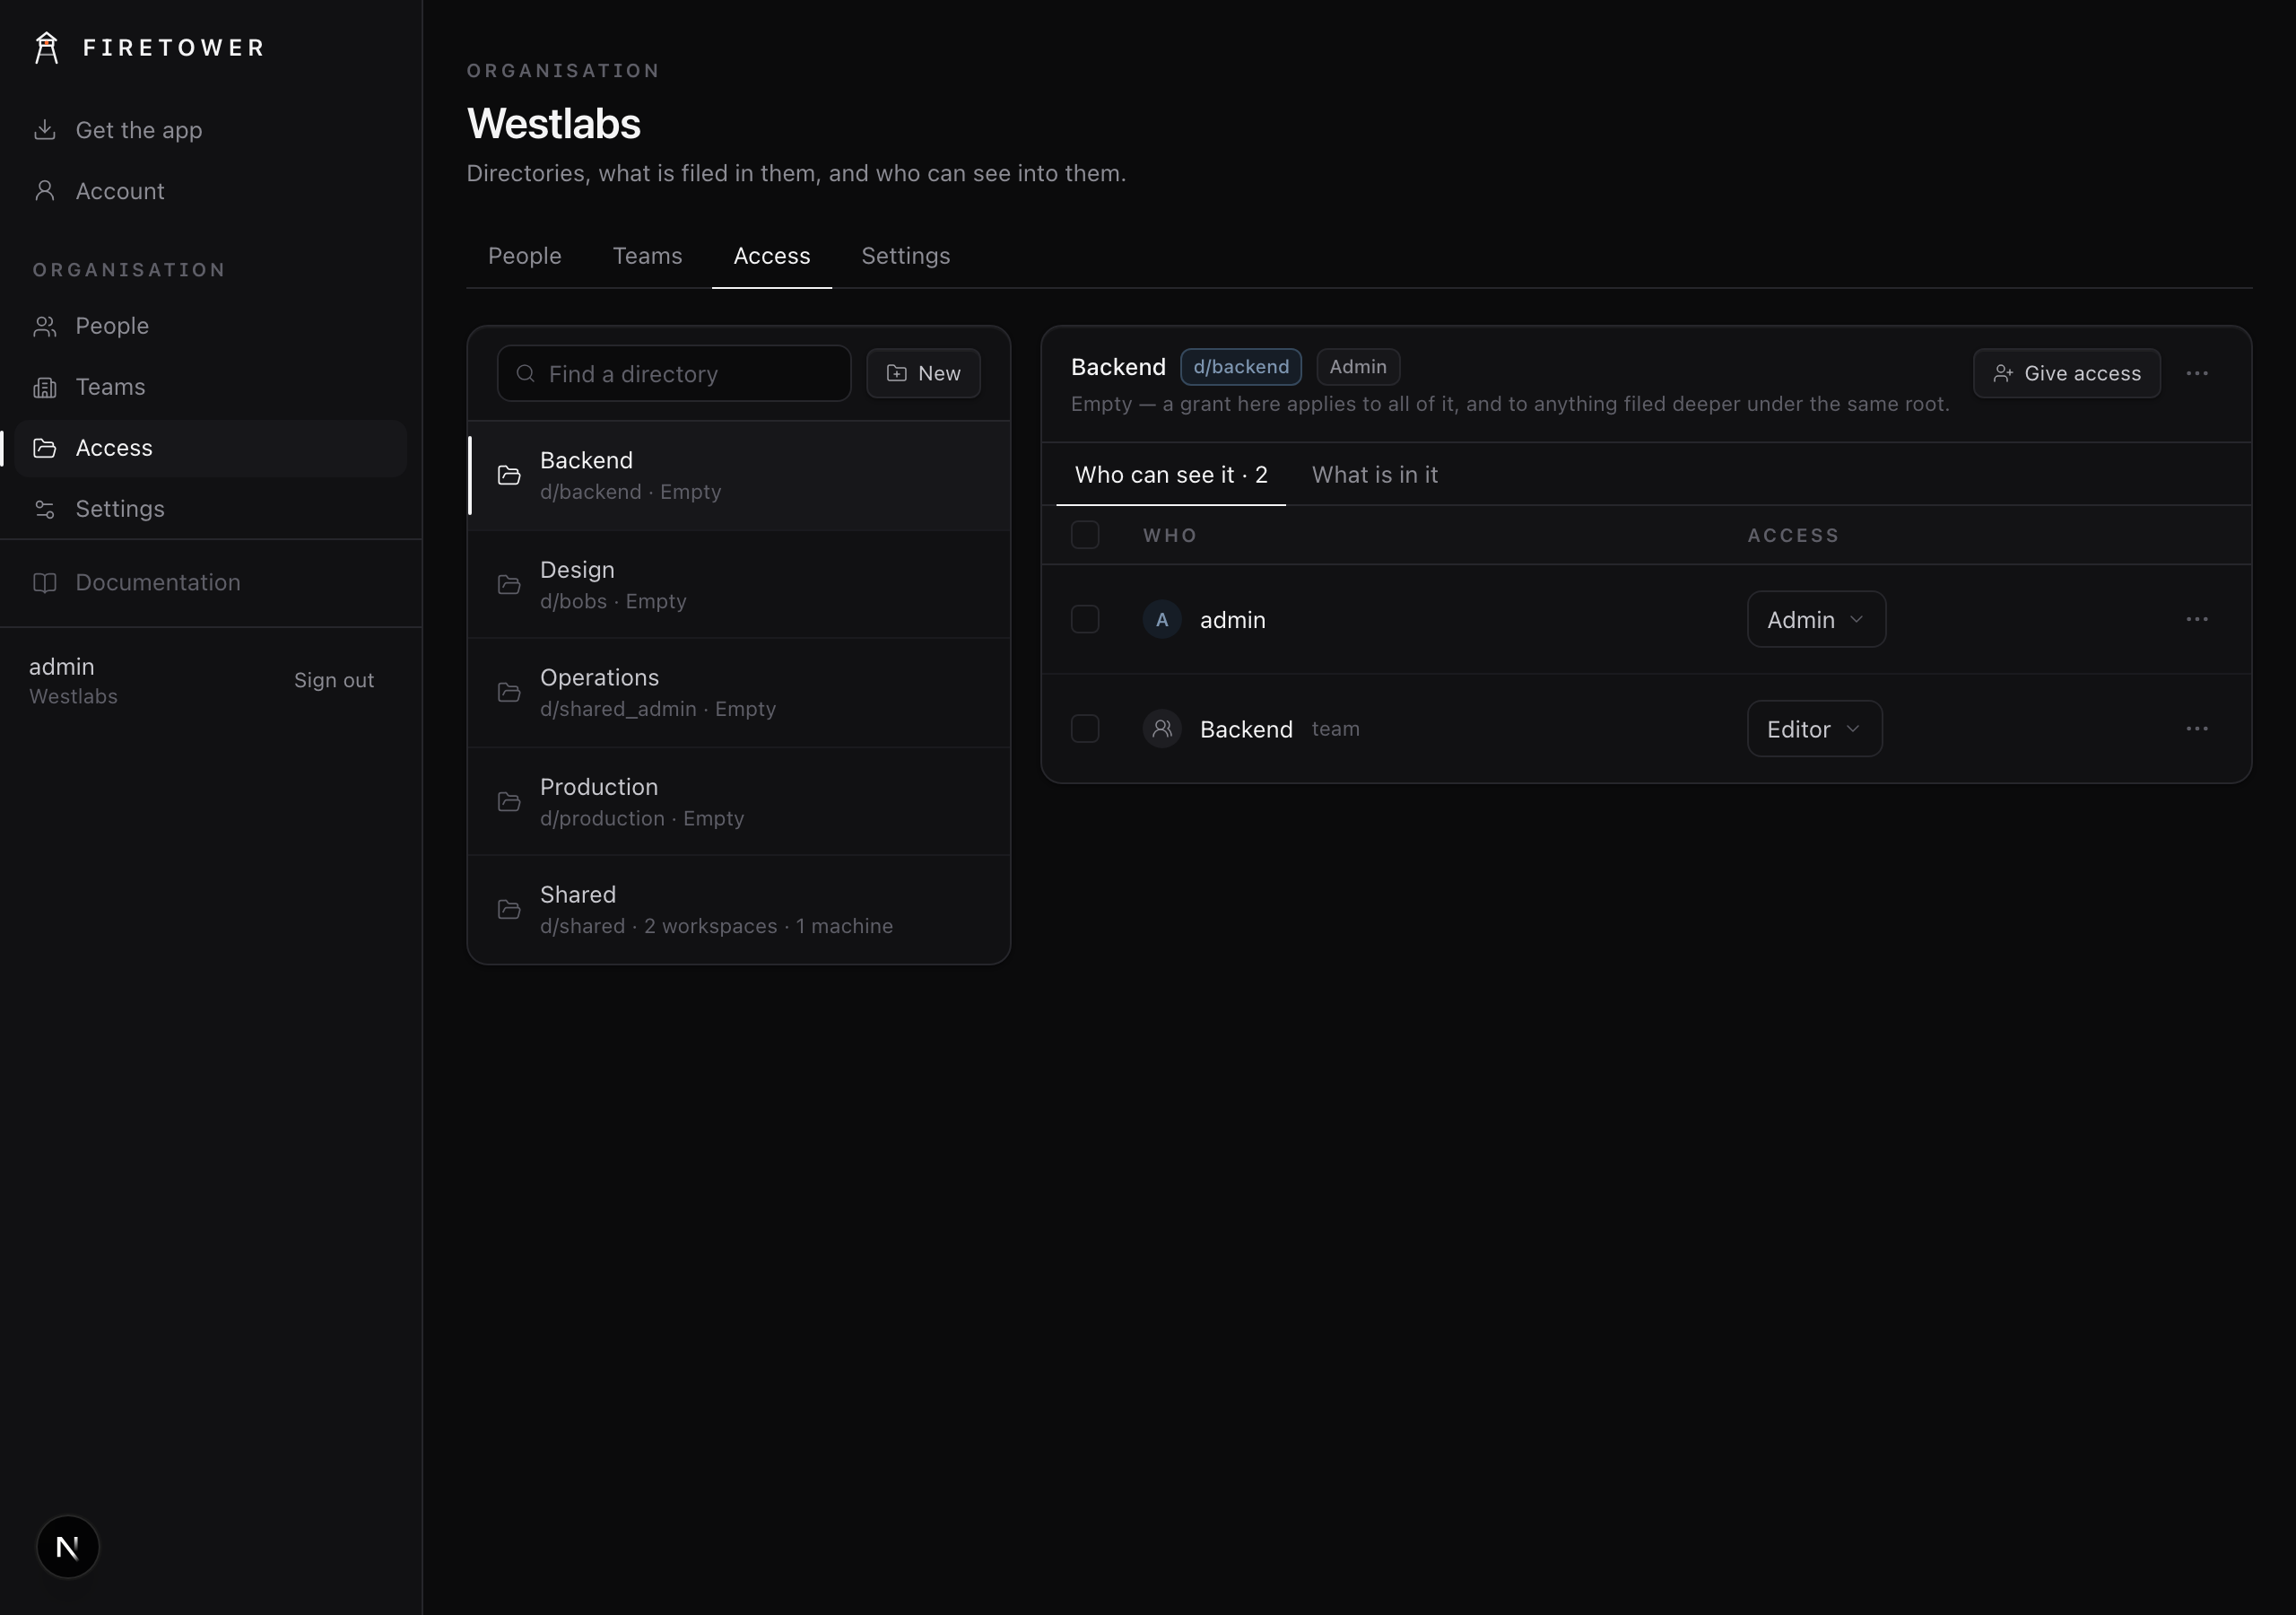Click the folder icon on the Shared row
This screenshot has height=1615, width=2296.
pyautogui.click(x=509, y=910)
